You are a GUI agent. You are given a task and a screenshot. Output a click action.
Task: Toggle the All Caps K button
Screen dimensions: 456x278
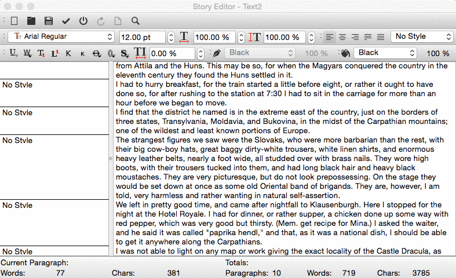click(x=68, y=53)
